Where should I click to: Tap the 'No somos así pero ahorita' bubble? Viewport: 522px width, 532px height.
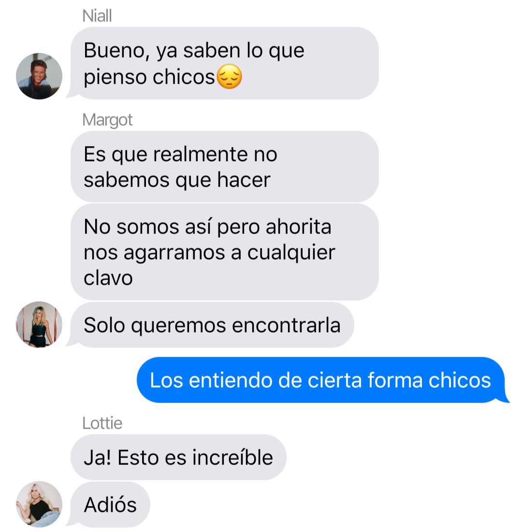pos(224,252)
